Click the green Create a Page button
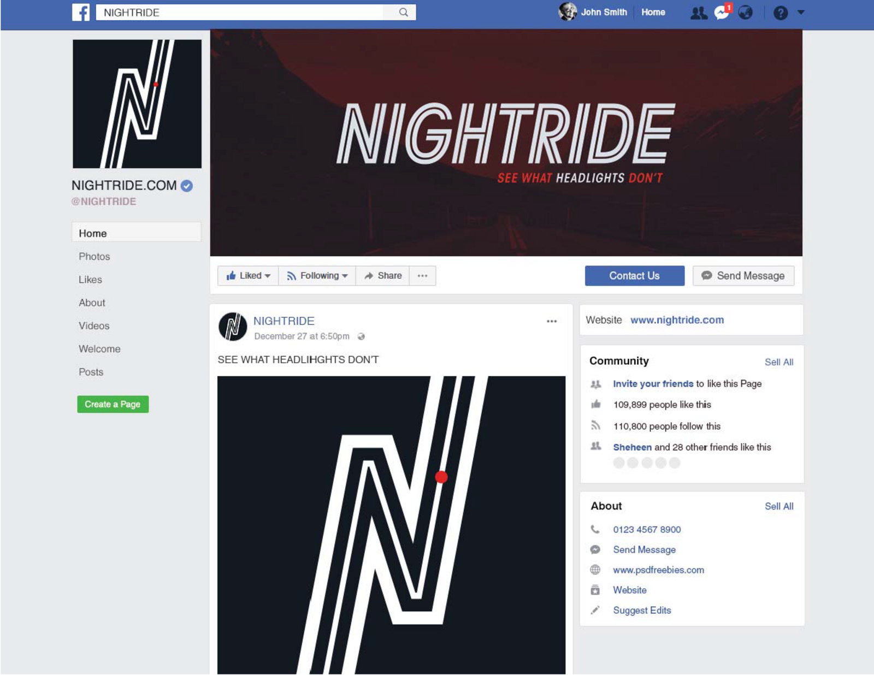The width and height of the screenshot is (874, 675). tap(113, 404)
